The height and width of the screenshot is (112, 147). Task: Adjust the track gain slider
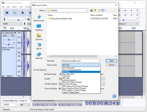9,40
